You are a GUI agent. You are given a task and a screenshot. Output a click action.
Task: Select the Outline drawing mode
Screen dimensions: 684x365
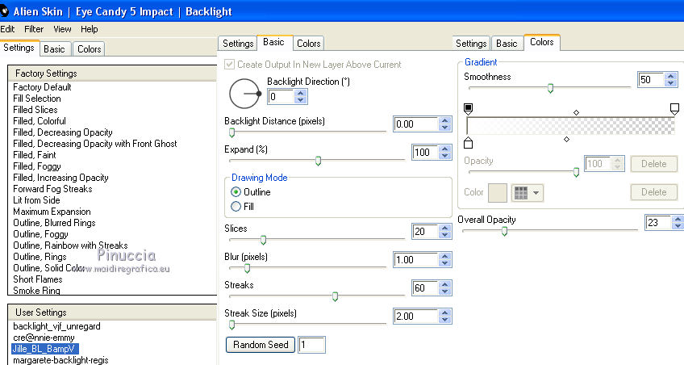pyautogui.click(x=236, y=192)
